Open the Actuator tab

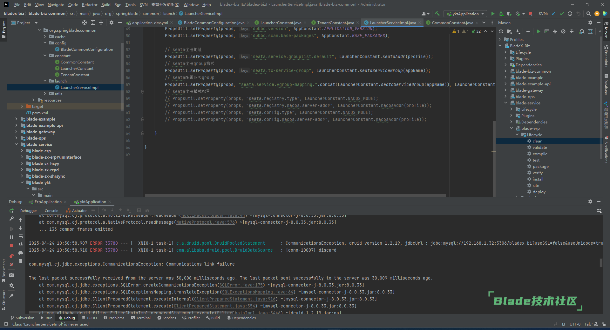tap(77, 210)
